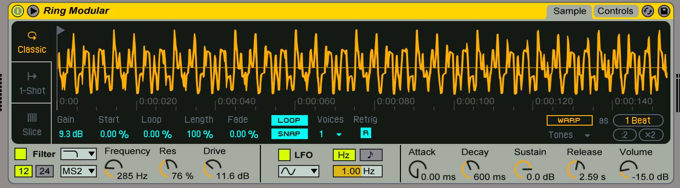Switch to the Controls tab
The height and width of the screenshot is (188, 680).
[x=616, y=11]
